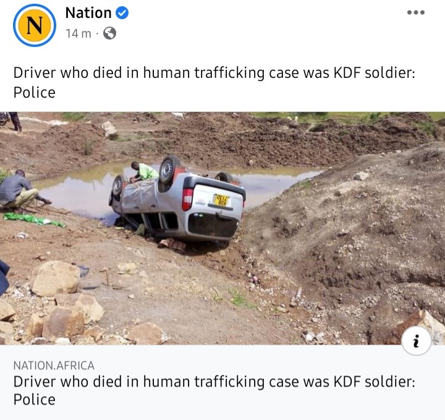This screenshot has width=445, height=420.
Task: Click the crouching man in grey shirt
Action: click(x=20, y=188)
